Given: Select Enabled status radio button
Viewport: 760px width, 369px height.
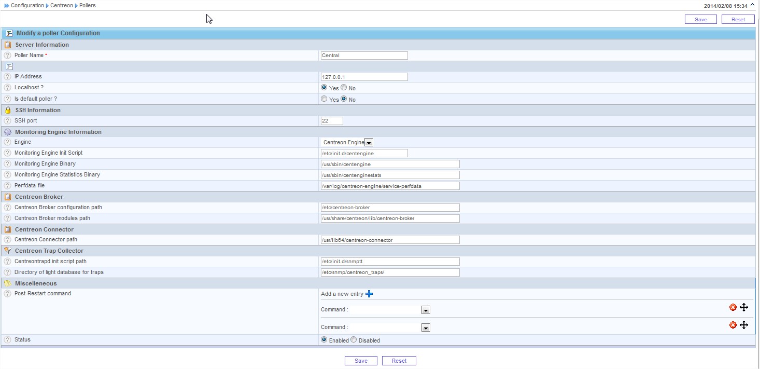Looking at the screenshot, I should 324,340.
